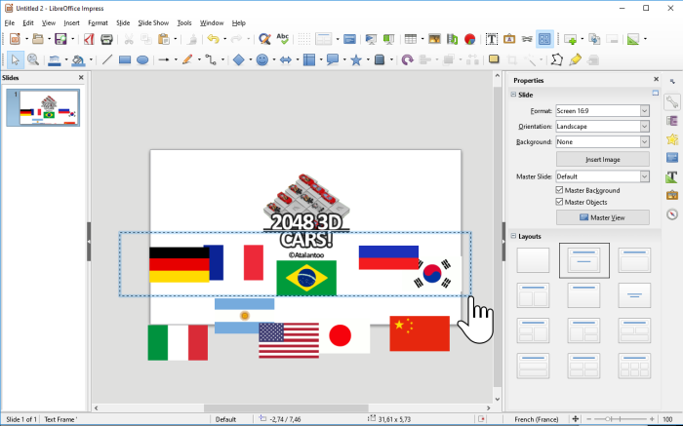Click the Insert Table toolbar icon

(x=411, y=39)
